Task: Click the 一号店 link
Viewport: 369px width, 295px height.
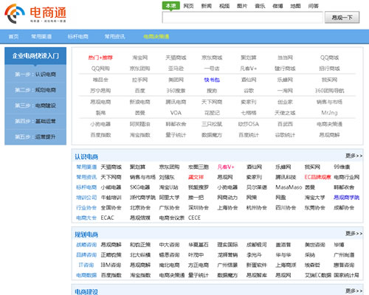Action: pos(212,69)
